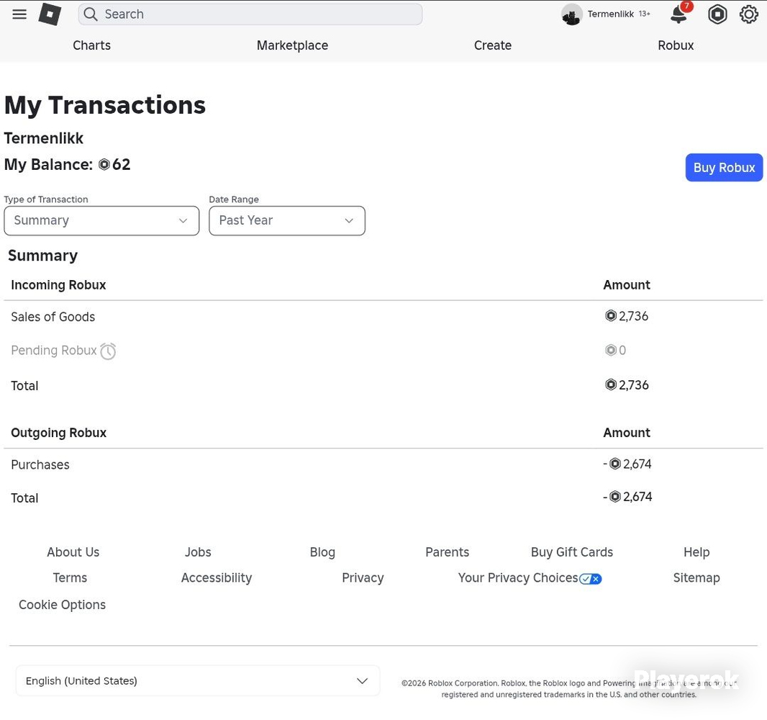
Task: Click the Jobs footer link
Action: coord(198,552)
